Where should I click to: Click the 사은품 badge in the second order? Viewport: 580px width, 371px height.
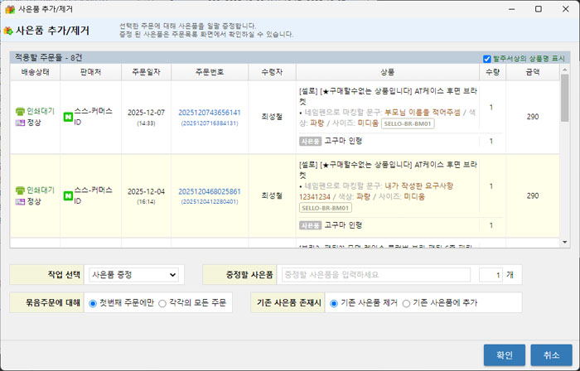coord(310,225)
